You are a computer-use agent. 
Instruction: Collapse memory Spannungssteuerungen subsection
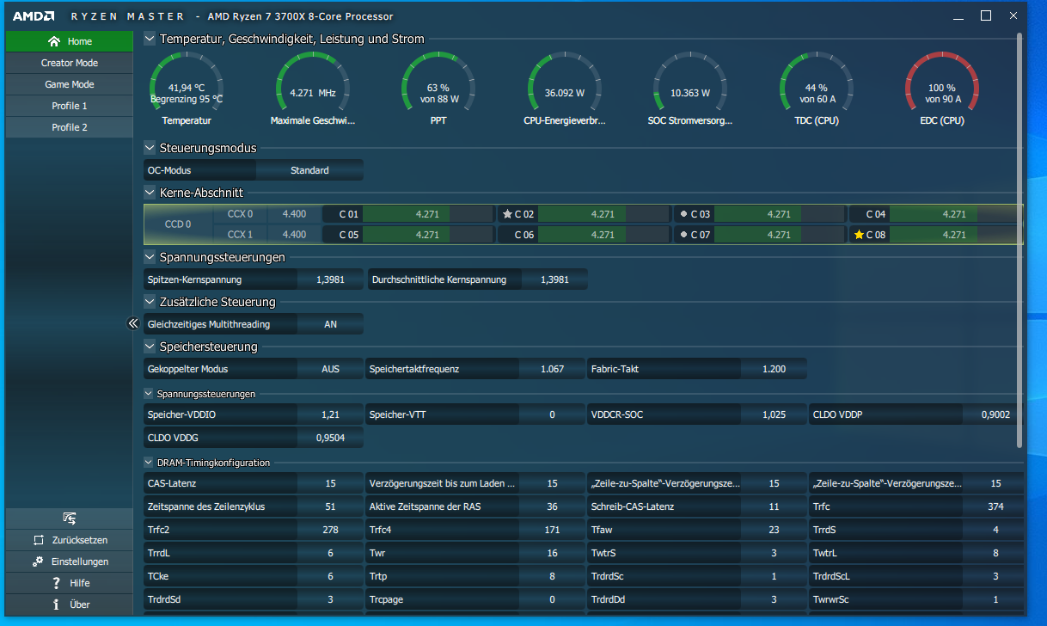tap(149, 394)
